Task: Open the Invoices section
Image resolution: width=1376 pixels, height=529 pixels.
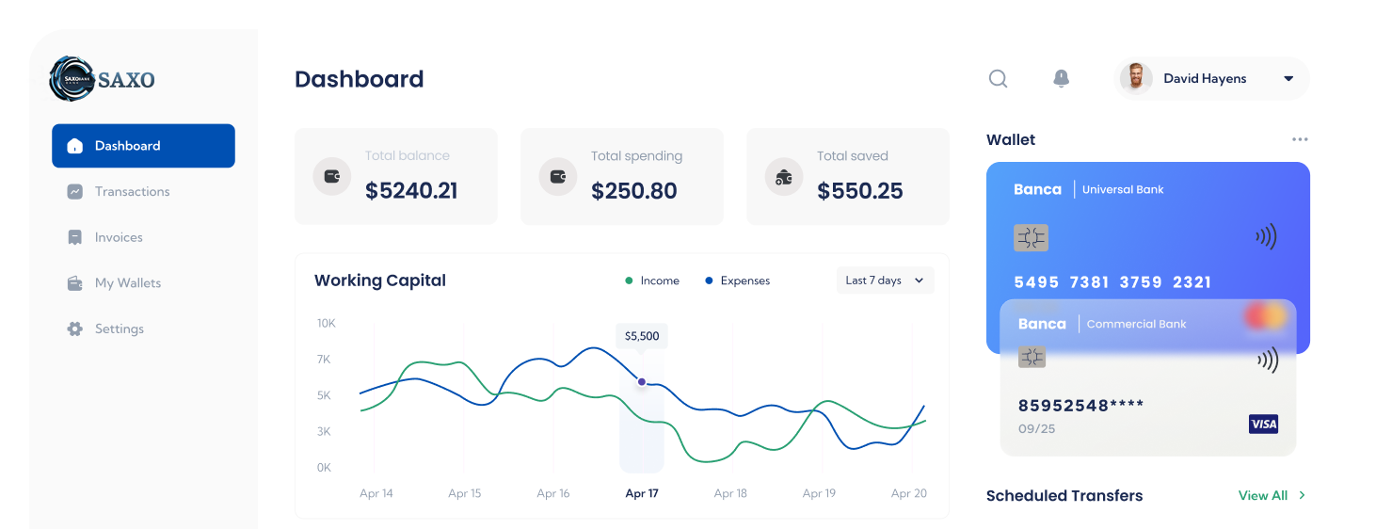Action: (x=119, y=237)
